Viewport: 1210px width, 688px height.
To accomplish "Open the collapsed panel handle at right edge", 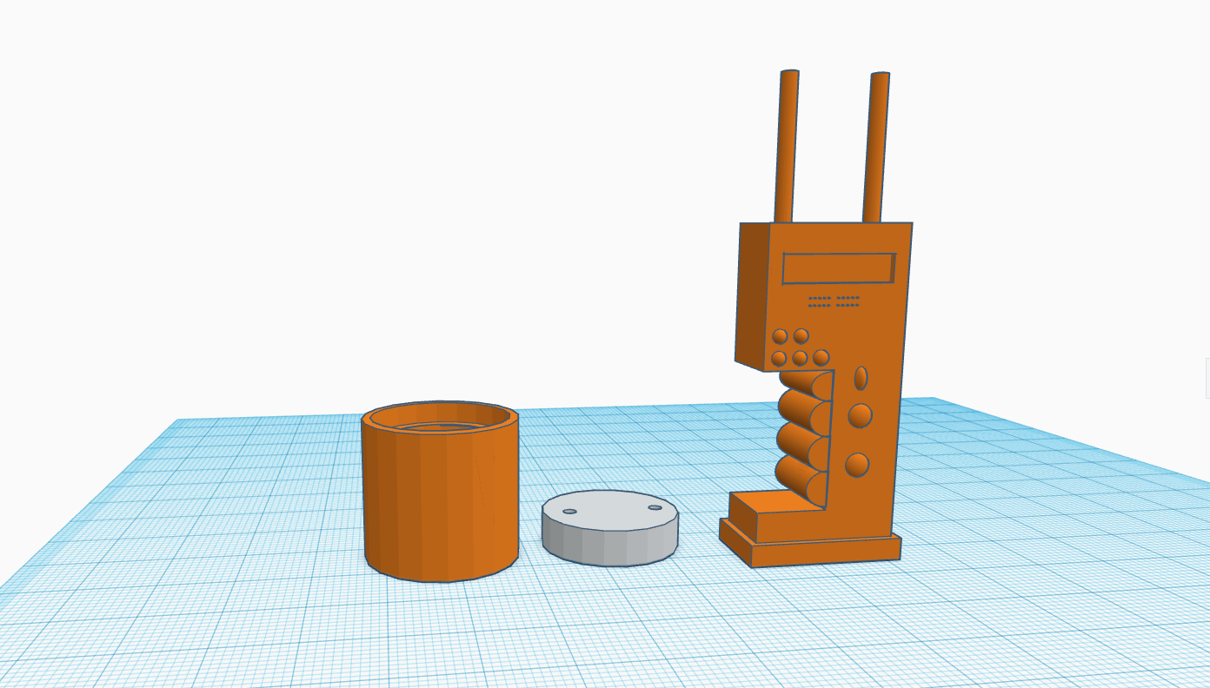I will coord(1207,378).
